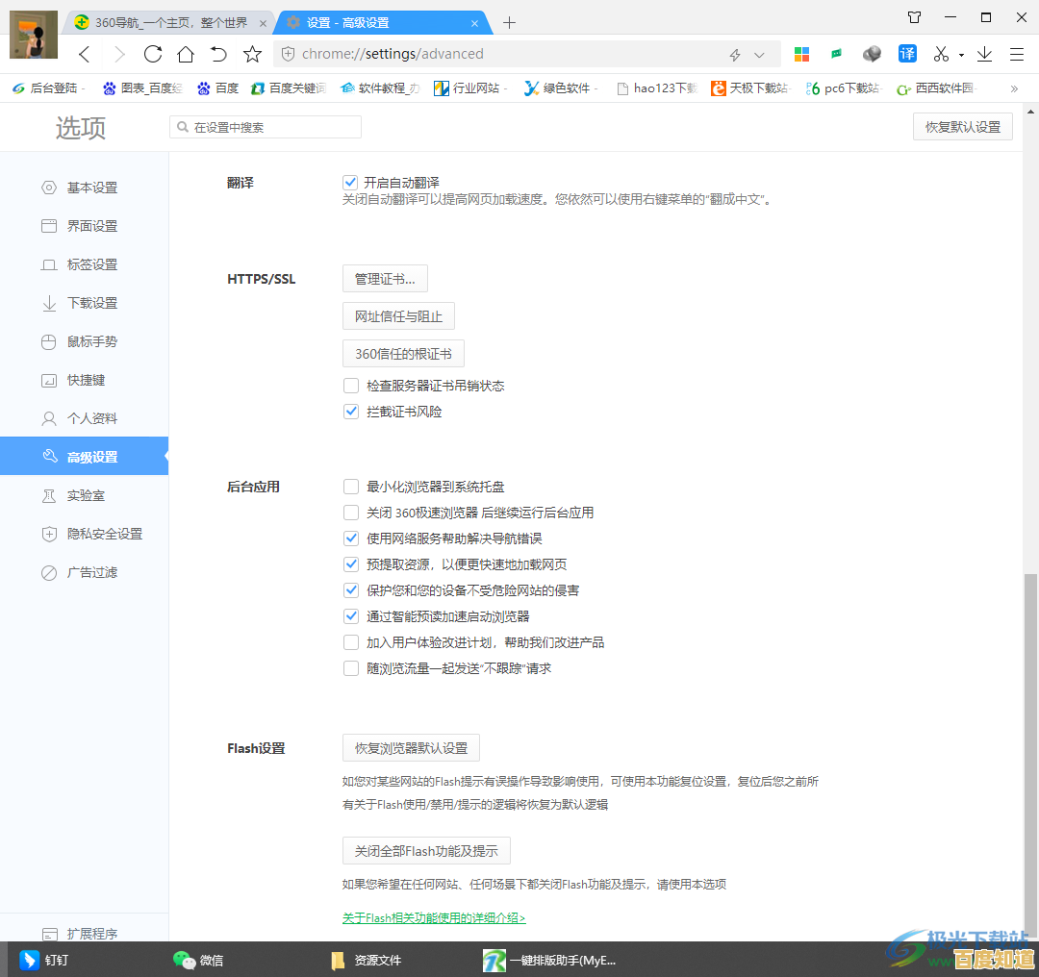Expand the address bar dropdown chevron
Image resolution: width=1039 pixels, height=977 pixels.
point(760,54)
